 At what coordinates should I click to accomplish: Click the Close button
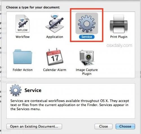click(x=103, y=126)
